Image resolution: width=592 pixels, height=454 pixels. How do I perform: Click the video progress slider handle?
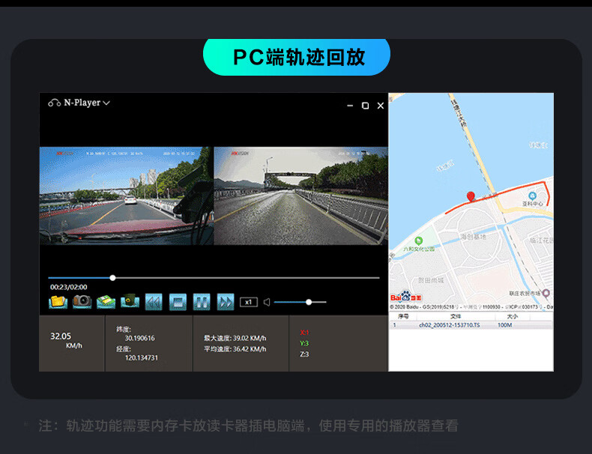112,278
